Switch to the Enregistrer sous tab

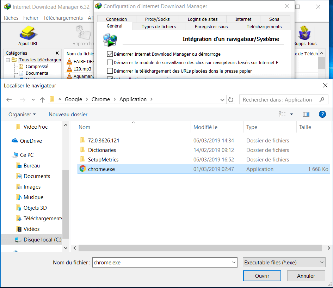click(x=211, y=26)
